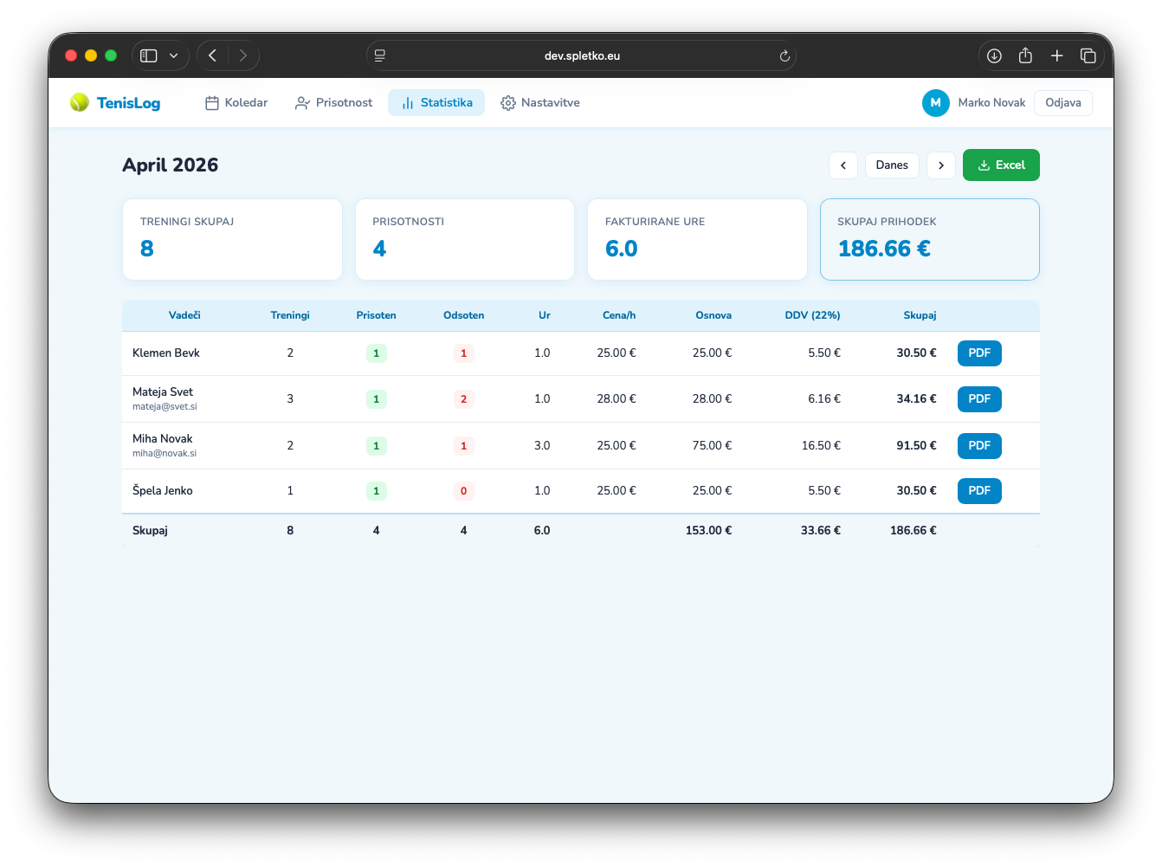The image size is (1162, 867).
Task: Click the dev.spletko.eu address bar
Action: click(x=581, y=56)
